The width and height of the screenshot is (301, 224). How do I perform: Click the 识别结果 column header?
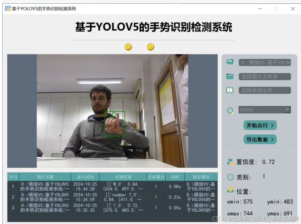coord(123,177)
